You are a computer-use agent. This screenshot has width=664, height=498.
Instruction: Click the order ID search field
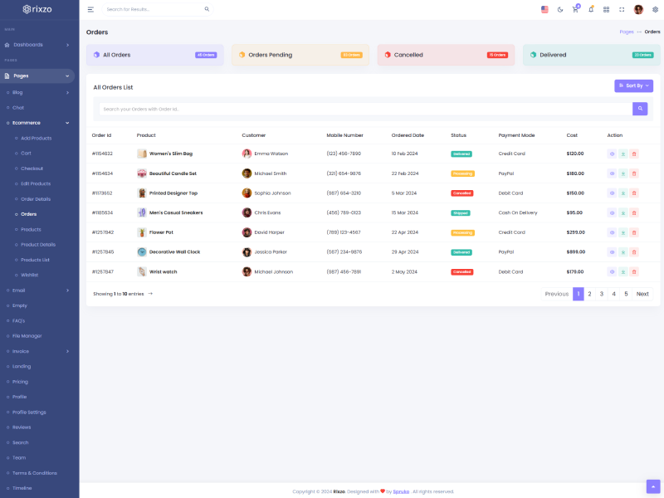(365, 109)
